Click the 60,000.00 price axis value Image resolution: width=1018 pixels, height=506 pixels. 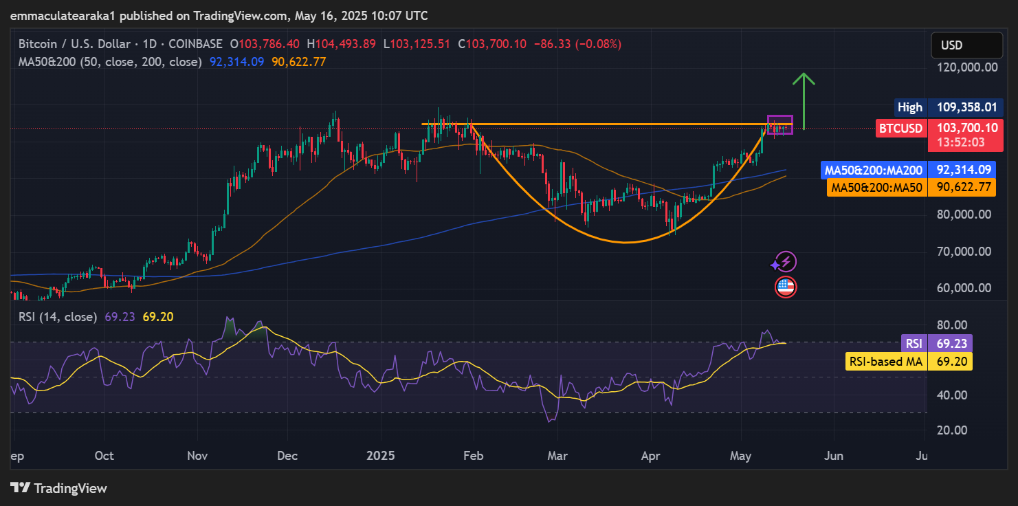(965, 288)
